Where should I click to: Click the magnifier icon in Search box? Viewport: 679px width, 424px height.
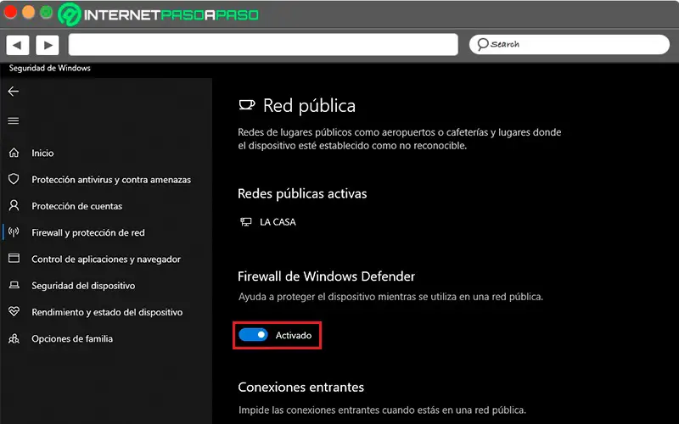483,44
